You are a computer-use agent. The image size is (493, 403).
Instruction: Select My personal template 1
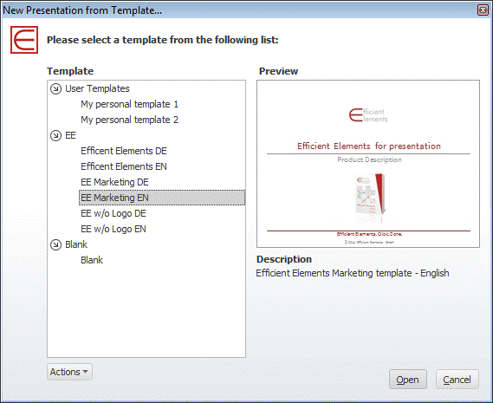129,104
